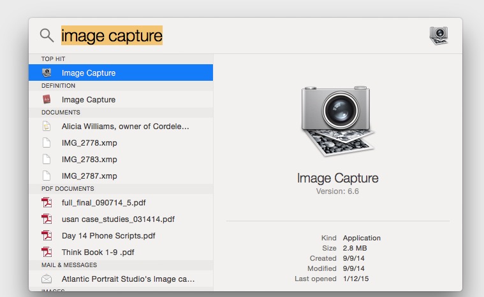Click the note icon beside Alicia Williams
The height and width of the screenshot is (297, 484).
pos(47,126)
